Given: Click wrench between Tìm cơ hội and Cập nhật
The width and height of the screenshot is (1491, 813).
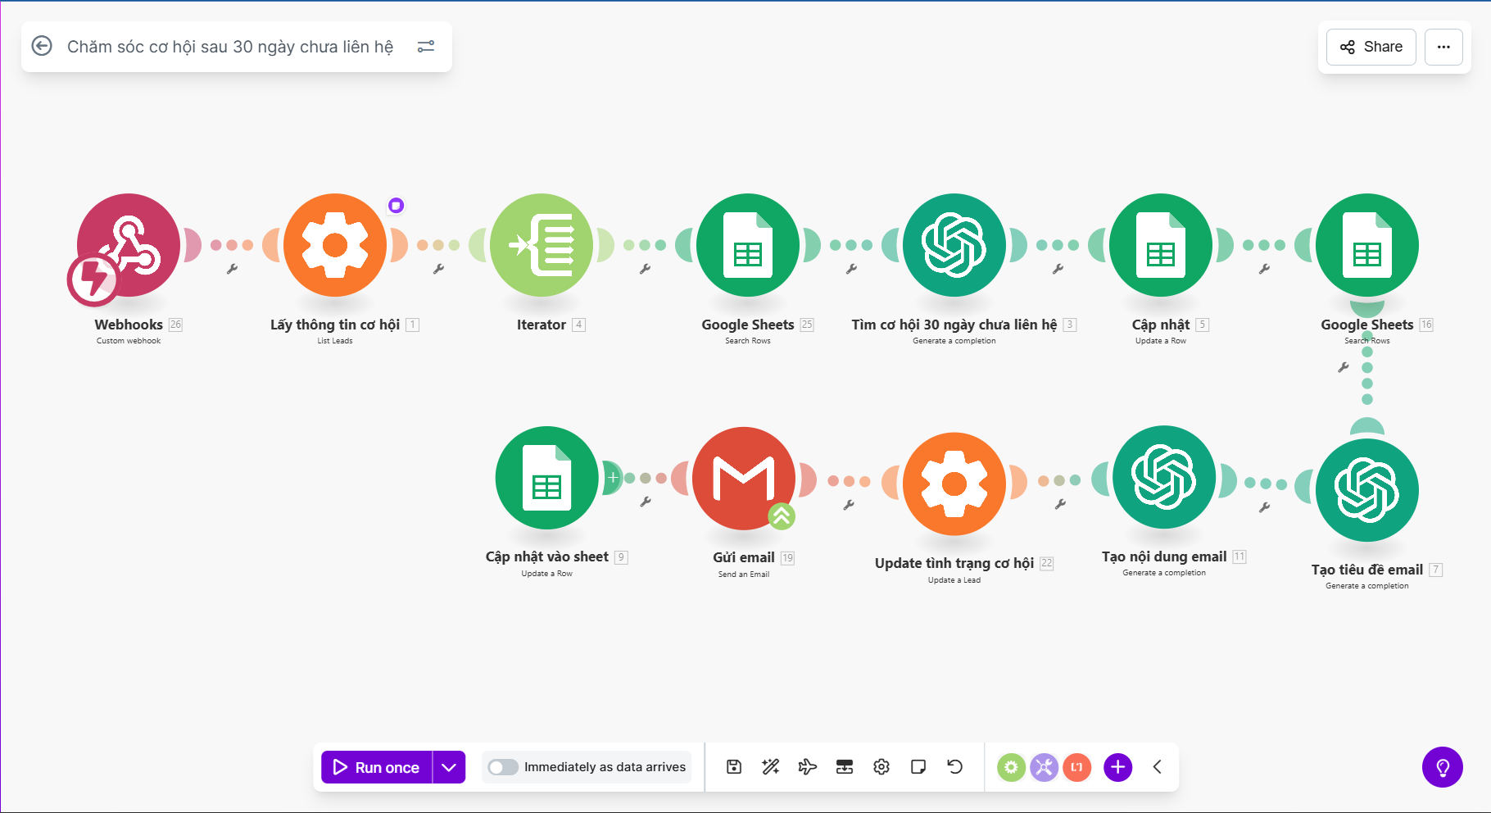Looking at the screenshot, I should [x=1058, y=269].
